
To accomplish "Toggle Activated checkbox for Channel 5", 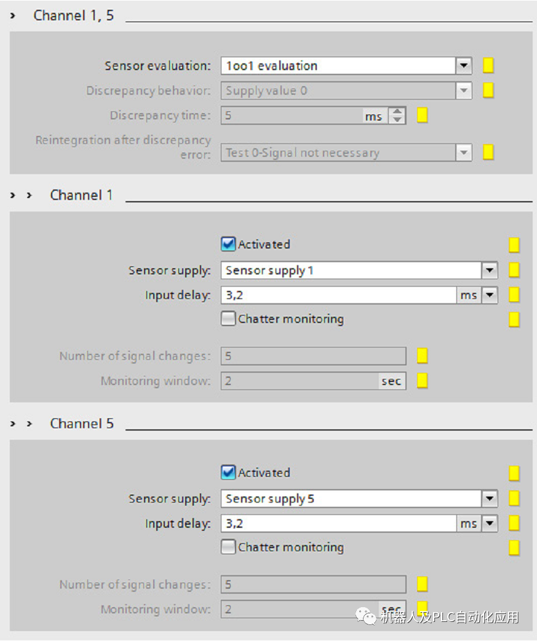I will 228,472.
